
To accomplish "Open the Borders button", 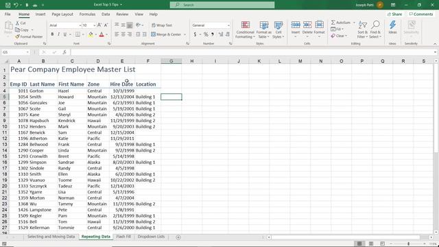I will [x=78, y=34].
